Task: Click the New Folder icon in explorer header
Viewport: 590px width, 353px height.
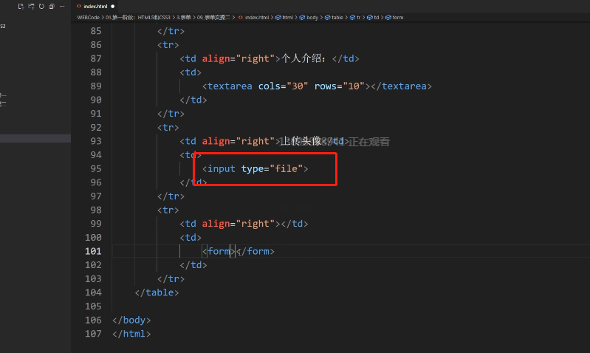Action: pos(31,7)
